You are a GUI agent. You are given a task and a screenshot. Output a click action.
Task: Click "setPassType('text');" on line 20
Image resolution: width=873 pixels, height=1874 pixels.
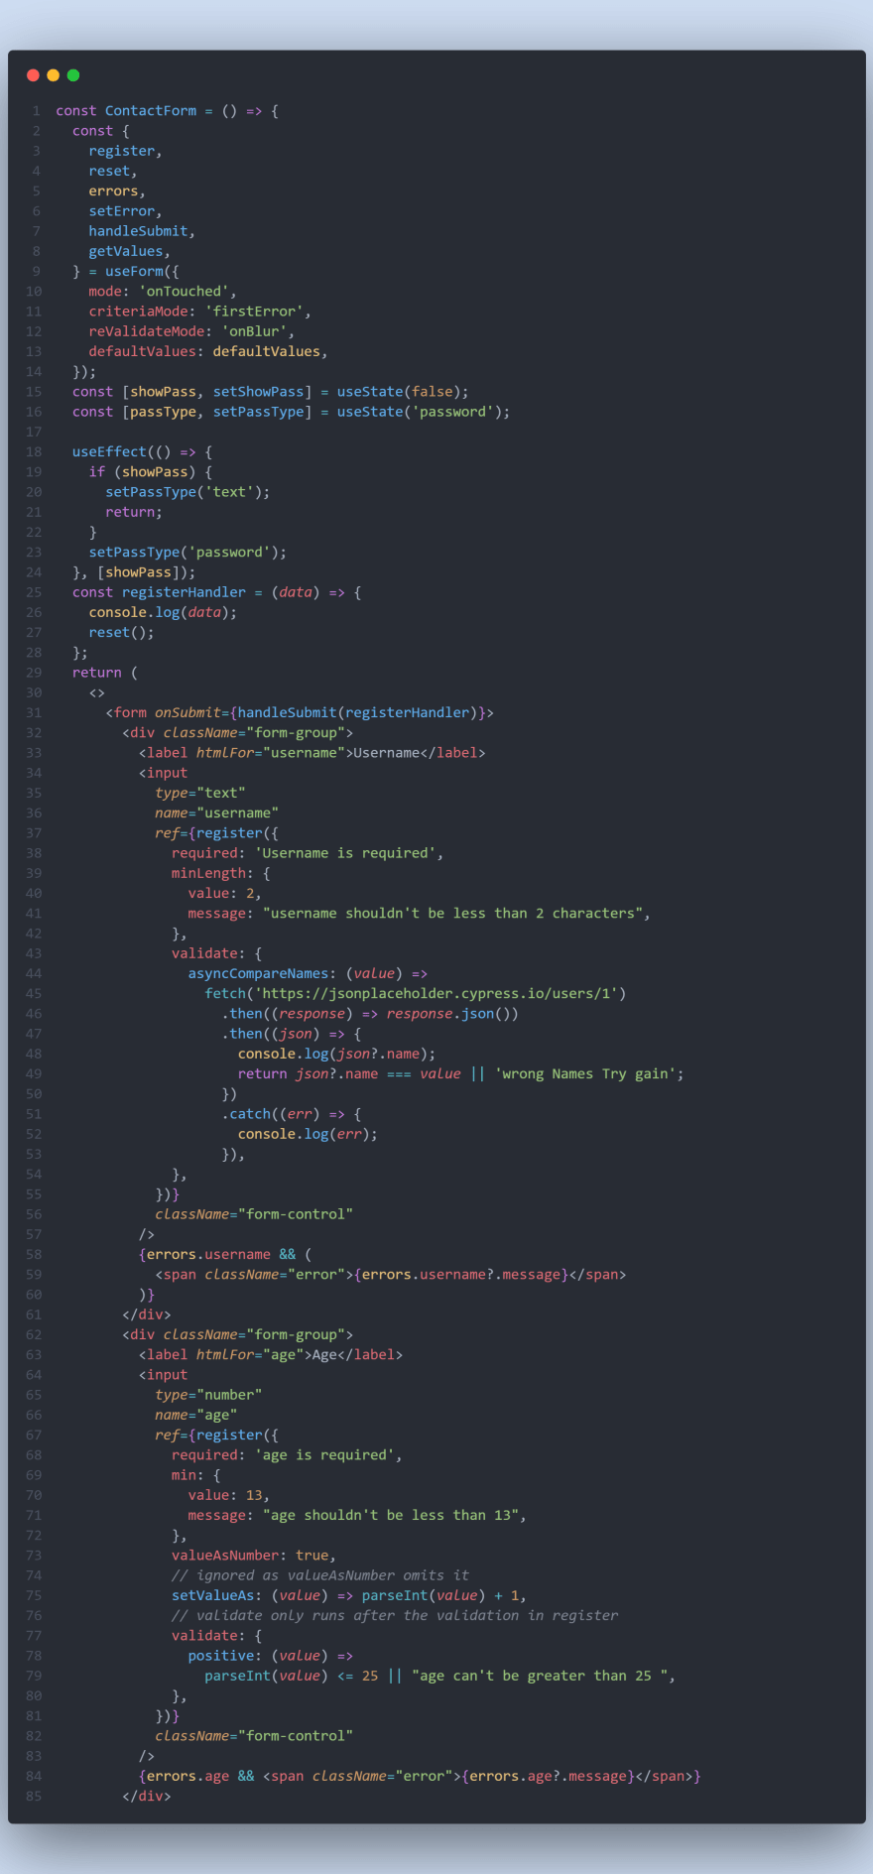tap(187, 492)
